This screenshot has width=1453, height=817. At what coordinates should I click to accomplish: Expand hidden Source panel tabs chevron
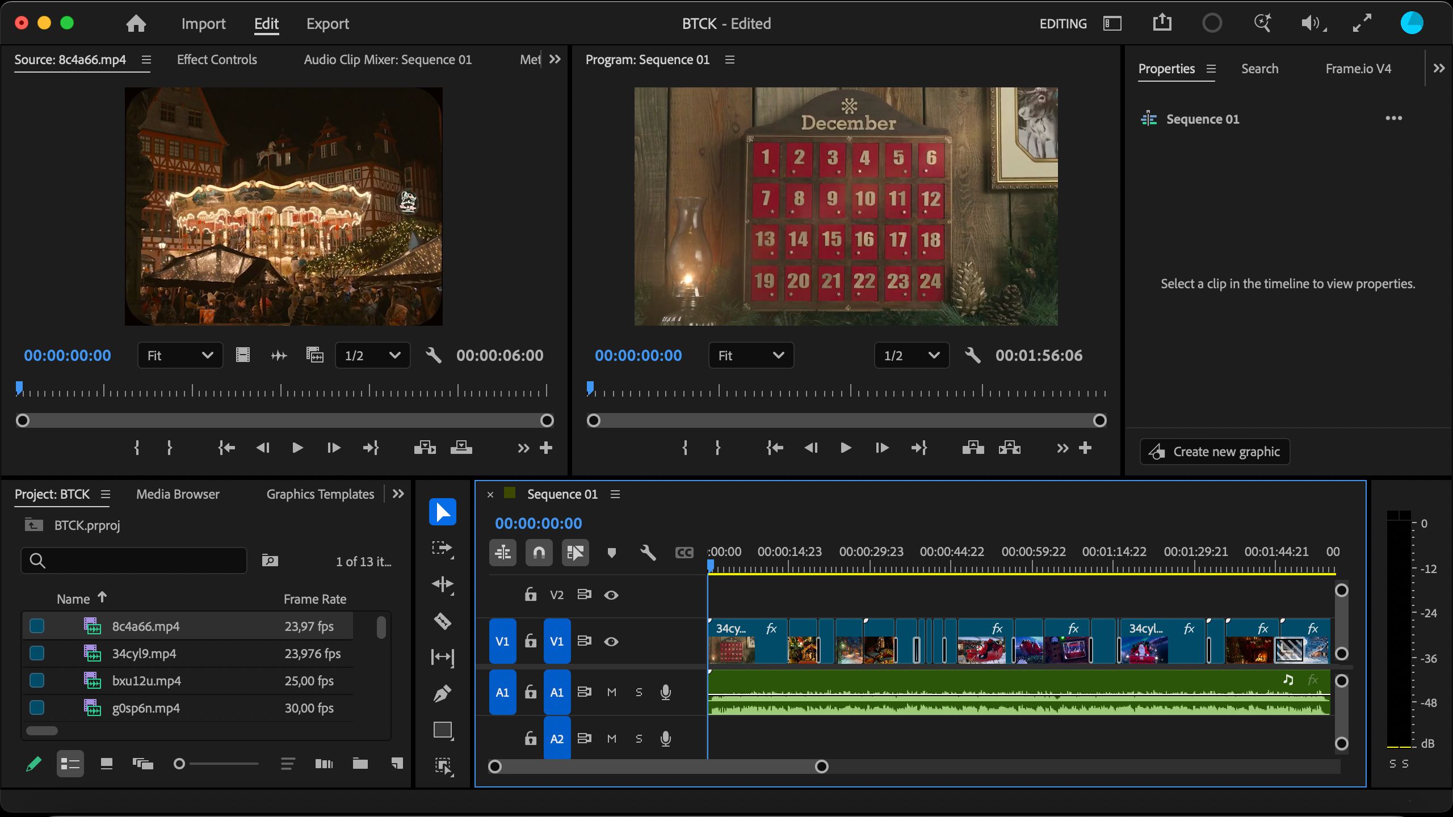click(555, 59)
